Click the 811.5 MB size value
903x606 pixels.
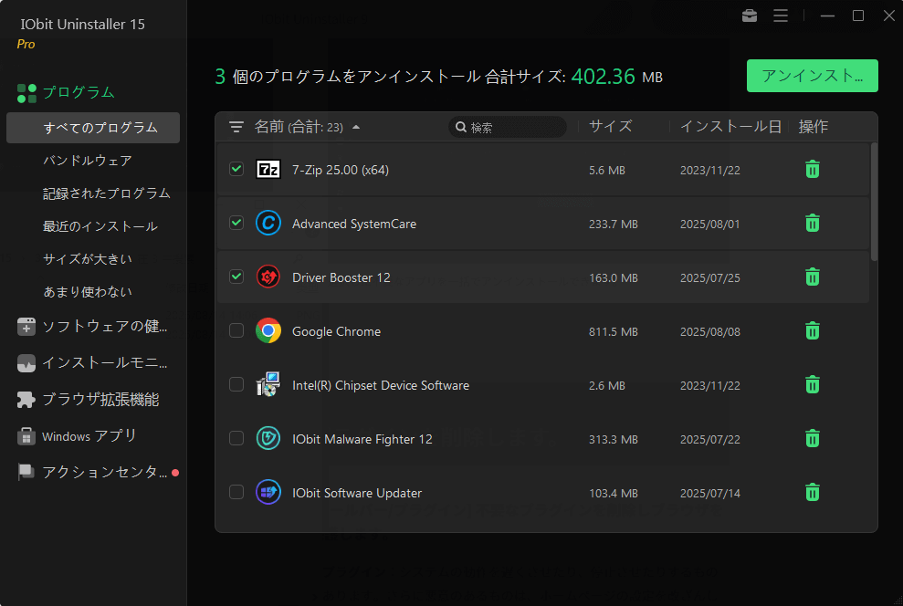click(614, 332)
